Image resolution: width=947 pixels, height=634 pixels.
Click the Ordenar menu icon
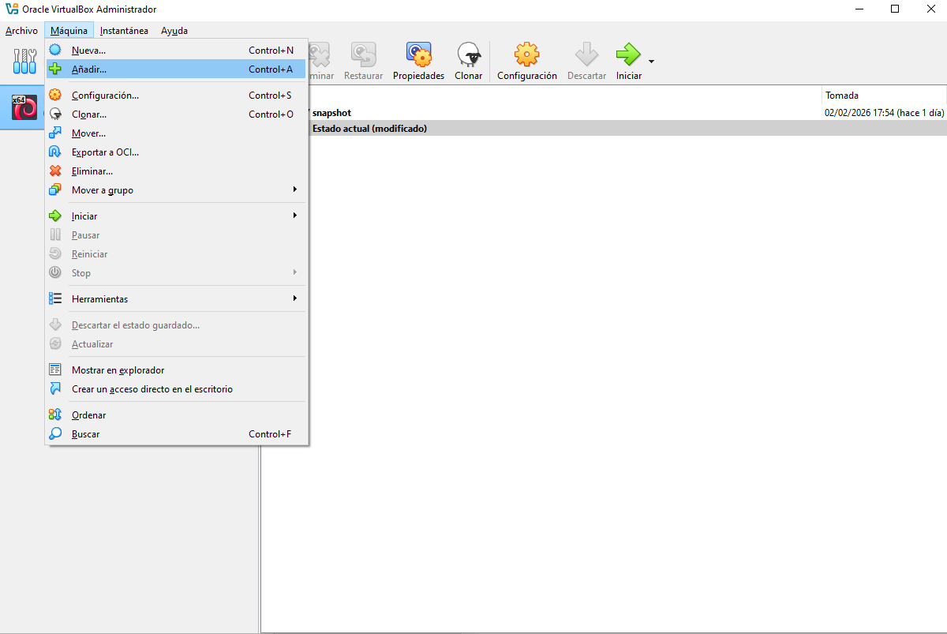tap(55, 415)
